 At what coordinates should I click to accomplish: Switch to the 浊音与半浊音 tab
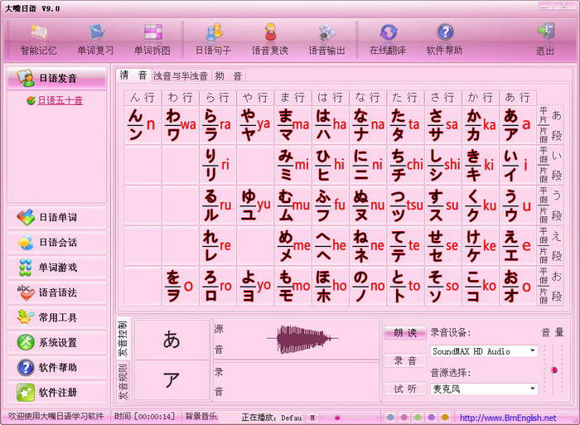[x=181, y=76]
